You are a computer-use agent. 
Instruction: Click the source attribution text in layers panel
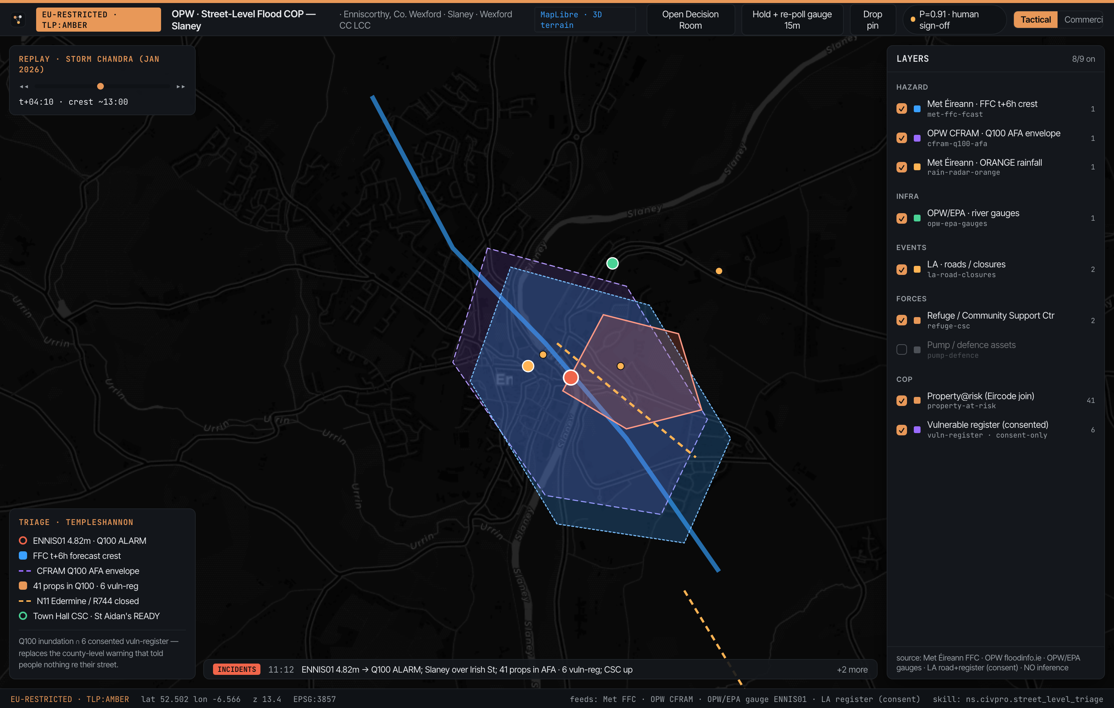[x=988, y=663]
